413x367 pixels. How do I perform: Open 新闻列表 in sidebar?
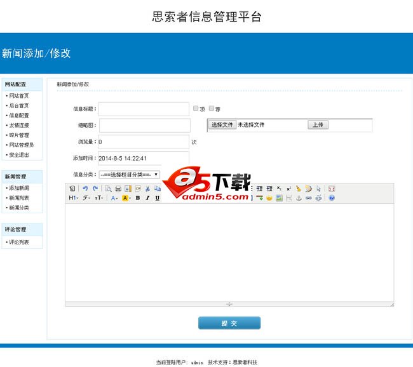click(x=18, y=197)
